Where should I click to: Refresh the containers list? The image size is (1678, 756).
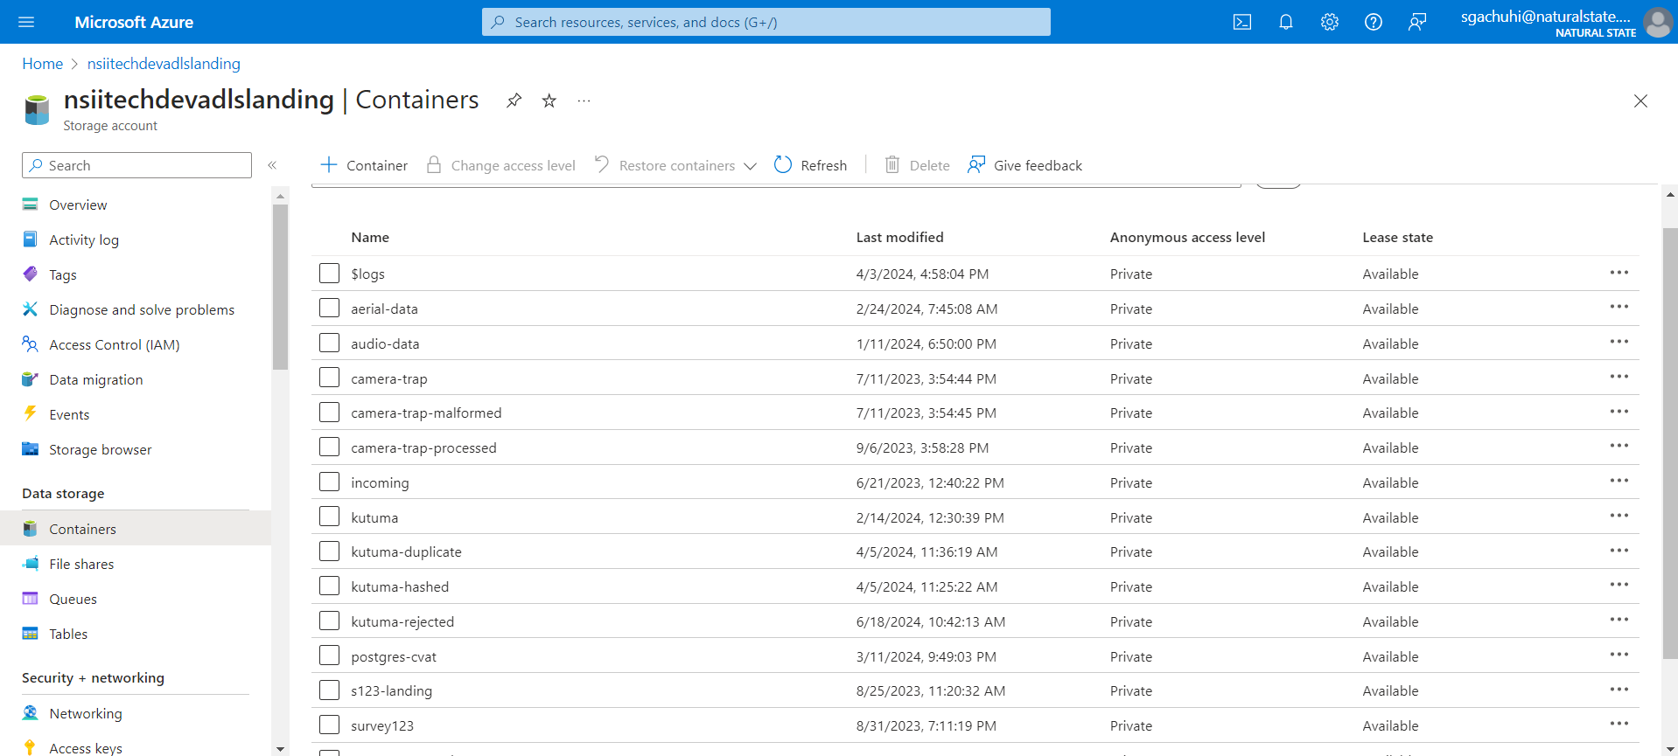coord(811,165)
